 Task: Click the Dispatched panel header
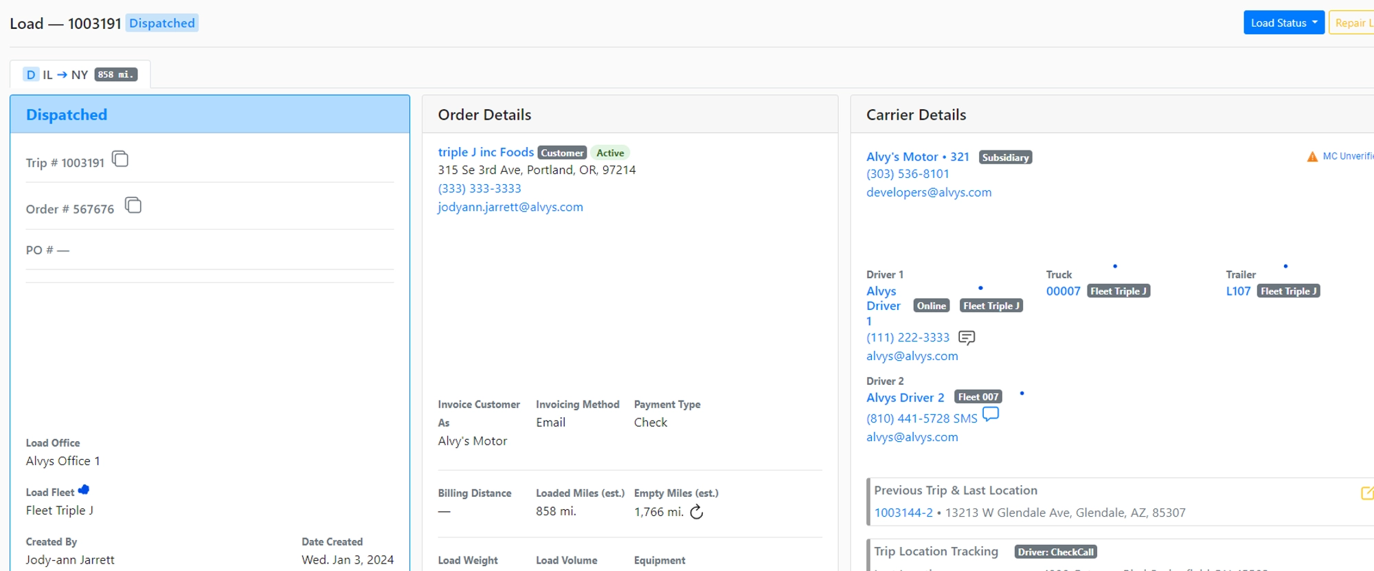tap(210, 114)
